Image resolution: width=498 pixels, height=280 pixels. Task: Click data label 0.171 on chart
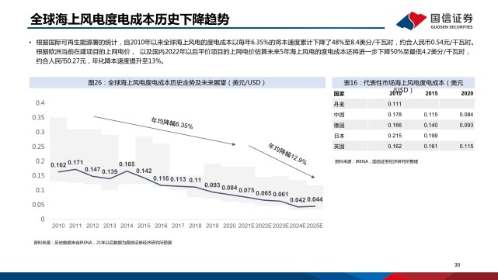(75, 162)
